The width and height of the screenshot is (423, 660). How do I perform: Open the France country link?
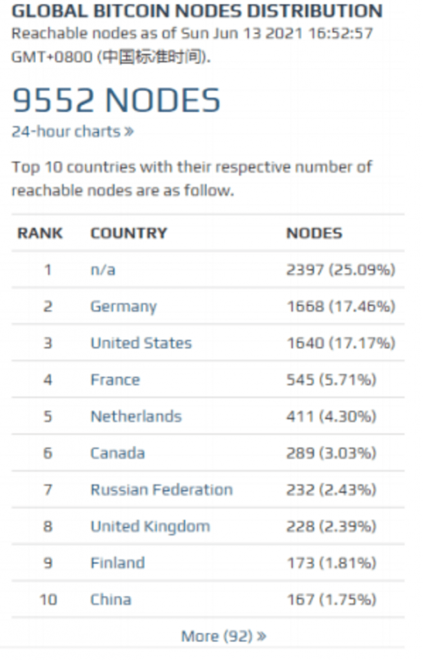tap(115, 380)
